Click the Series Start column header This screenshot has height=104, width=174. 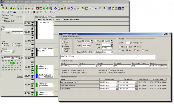109,79
